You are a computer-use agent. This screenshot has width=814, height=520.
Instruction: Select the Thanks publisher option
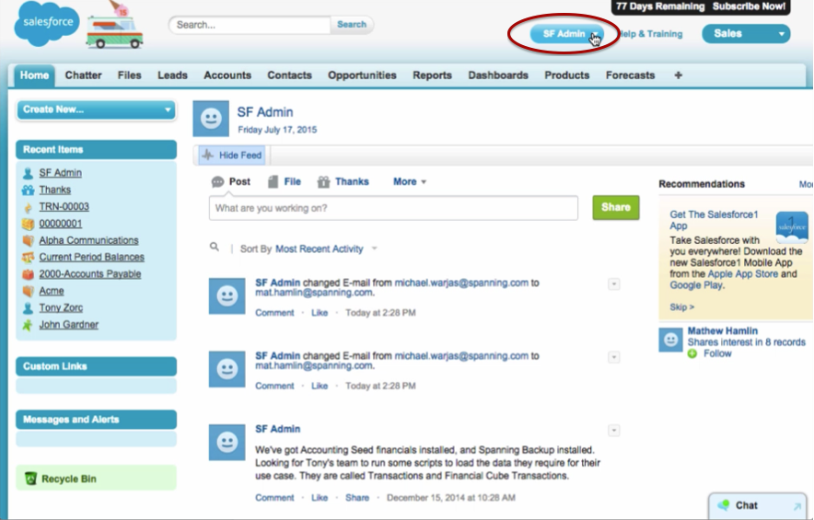(343, 181)
